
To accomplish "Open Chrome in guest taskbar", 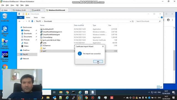I will (67, 92).
